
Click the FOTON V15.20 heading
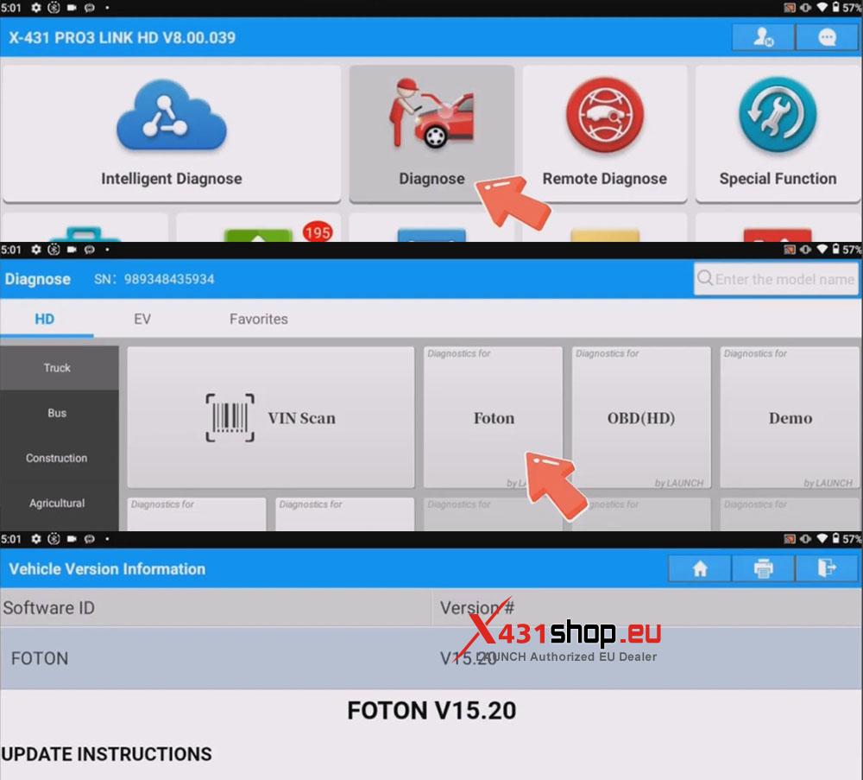coord(431,711)
